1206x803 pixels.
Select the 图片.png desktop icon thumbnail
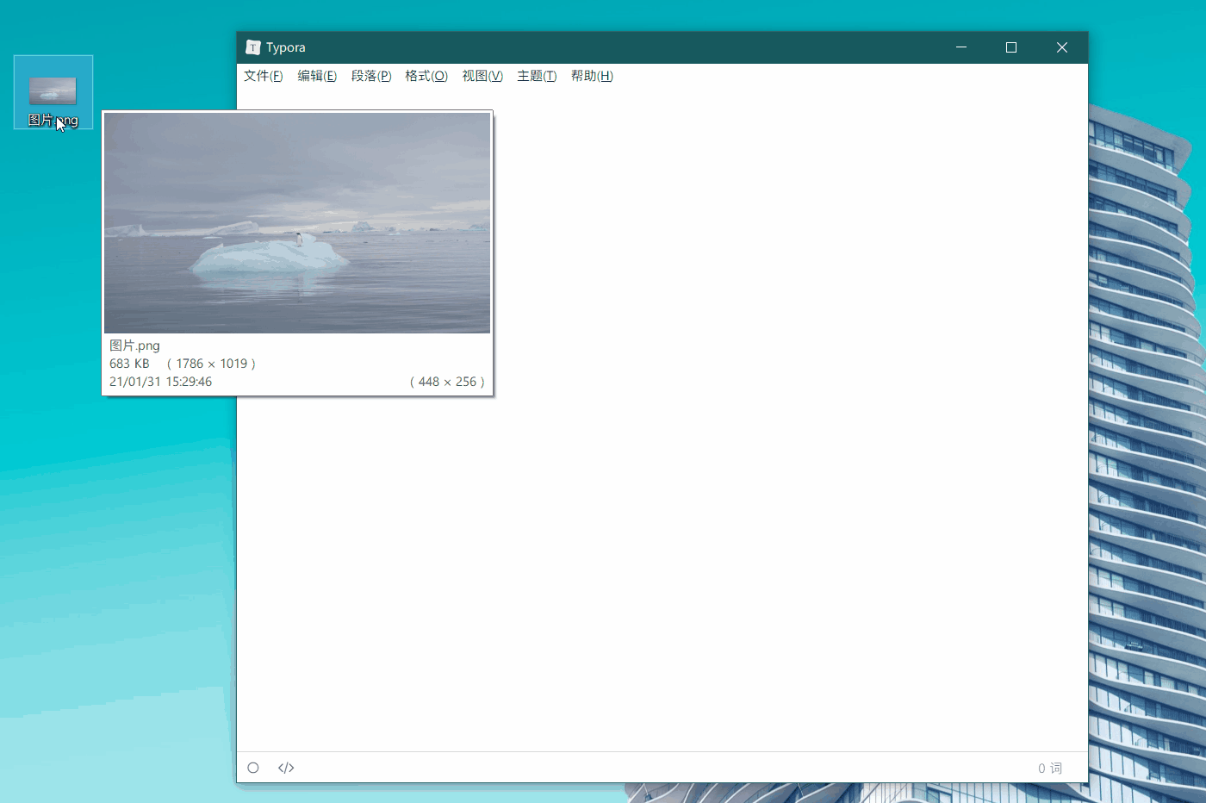53,90
